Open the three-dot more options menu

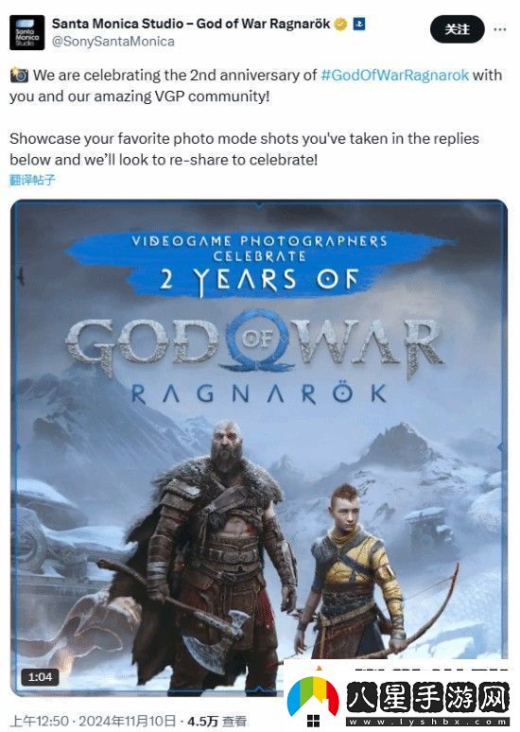point(499,29)
